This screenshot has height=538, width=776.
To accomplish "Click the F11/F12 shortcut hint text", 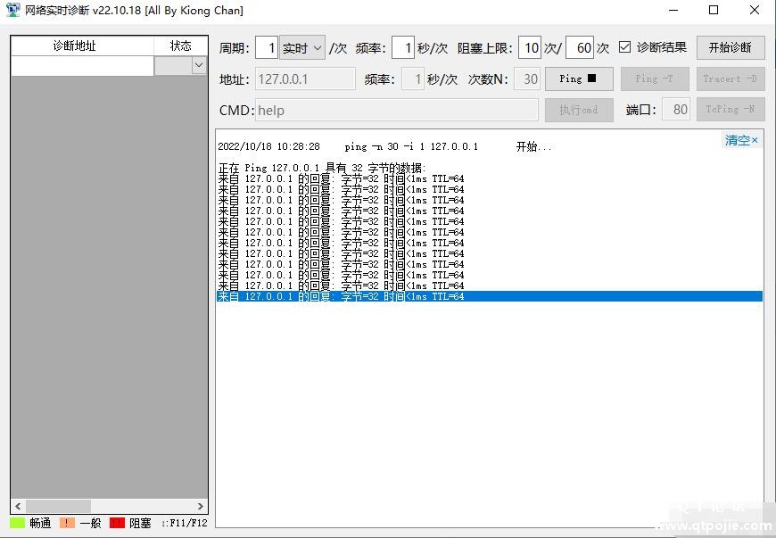I will tap(184, 523).
